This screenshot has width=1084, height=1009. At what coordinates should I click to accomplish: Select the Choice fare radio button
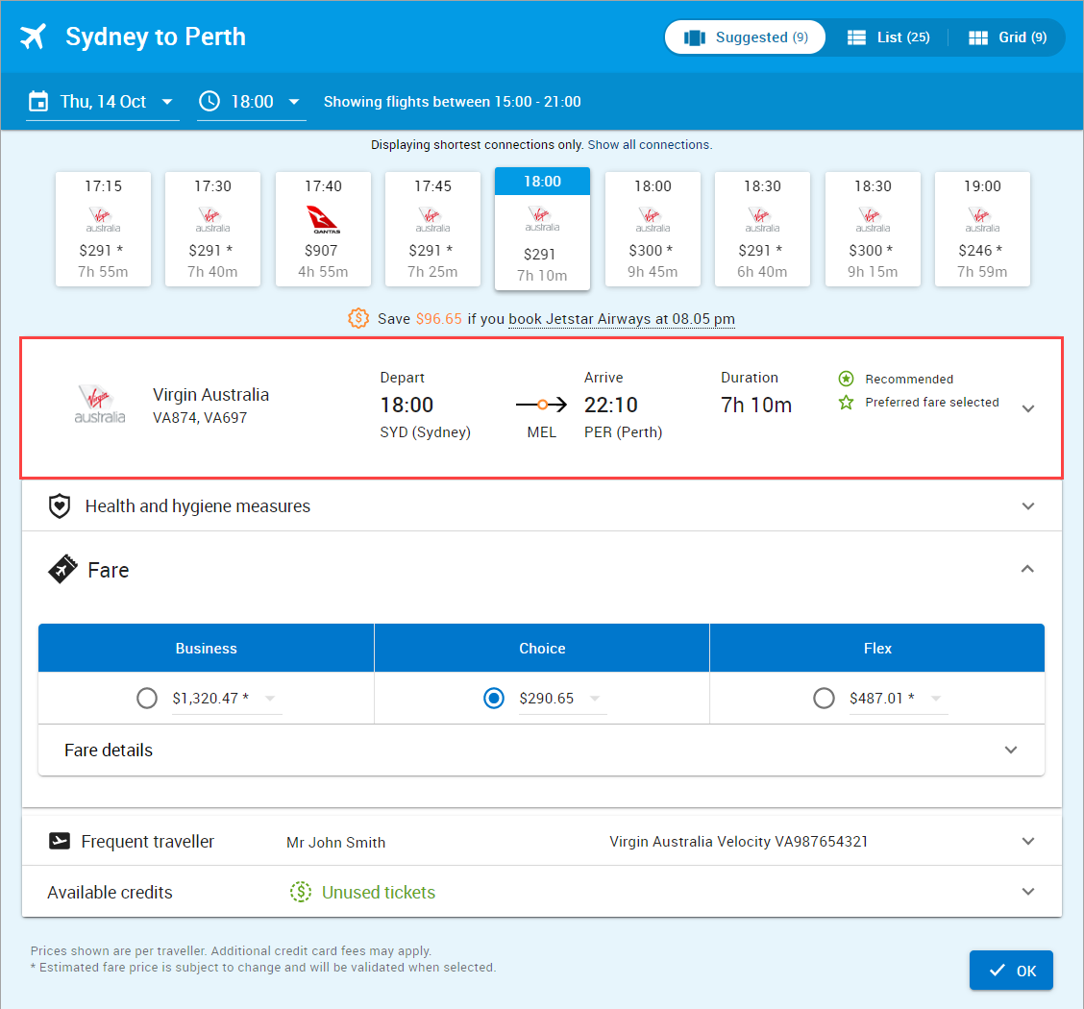494,698
